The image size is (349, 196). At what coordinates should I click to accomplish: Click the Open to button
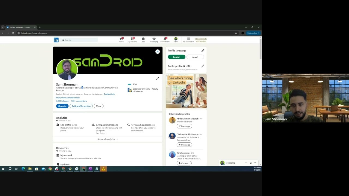(x=62, y=106)
